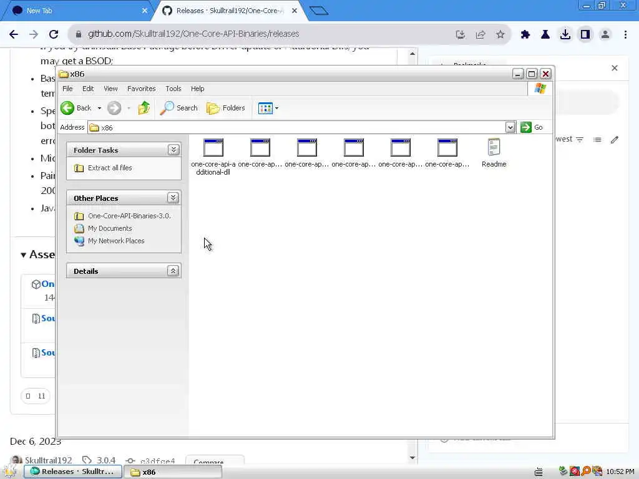Collapse the Assets section triangle on GitHub

24,255
